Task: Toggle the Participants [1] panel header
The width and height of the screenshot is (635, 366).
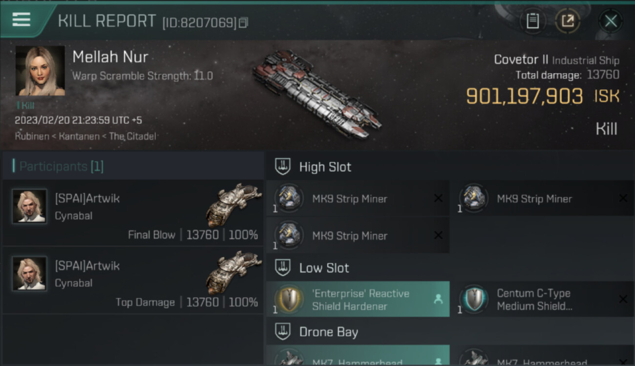Action: (x=133, y=166)
